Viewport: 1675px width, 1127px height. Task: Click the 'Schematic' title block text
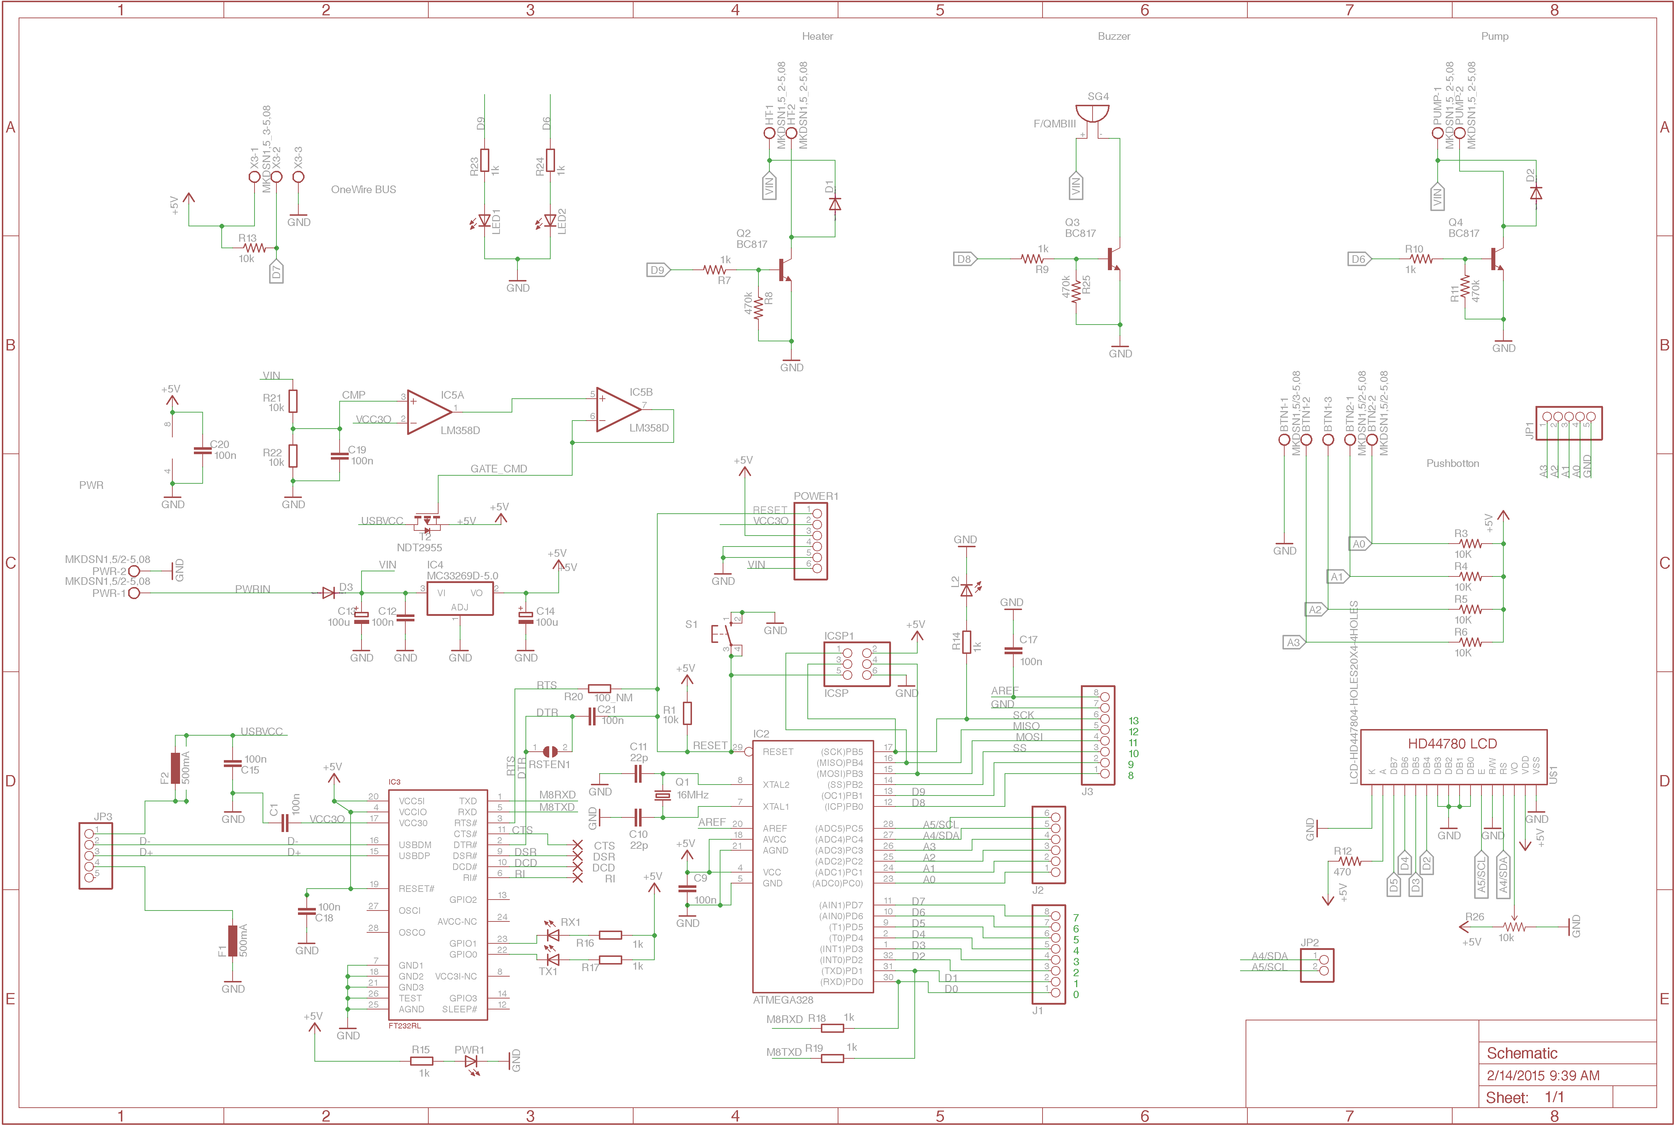pyautogui.click(x=1522, y=1054)
